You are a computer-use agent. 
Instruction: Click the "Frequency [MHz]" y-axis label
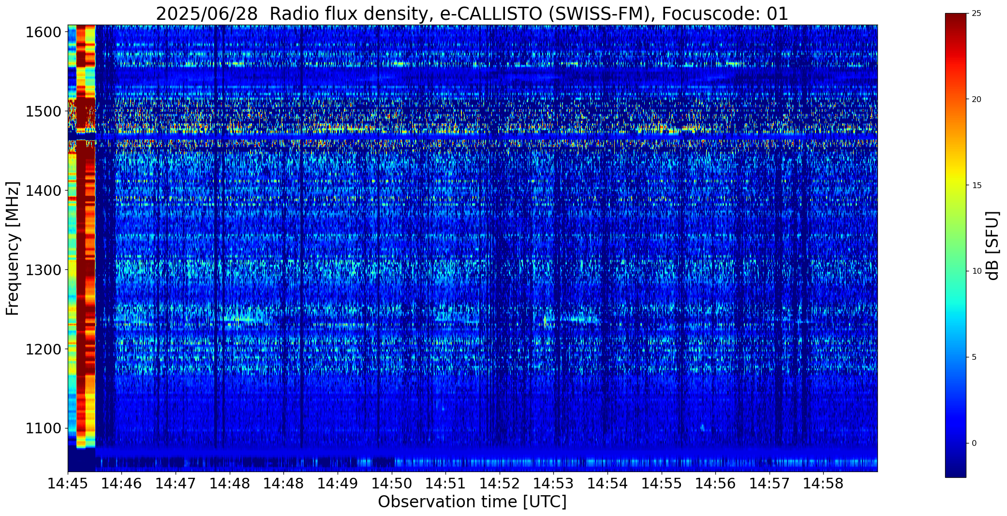13,248
